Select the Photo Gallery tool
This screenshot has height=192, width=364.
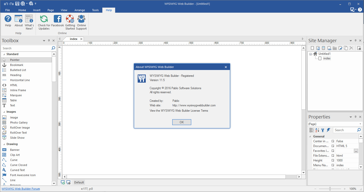(26, 123)
